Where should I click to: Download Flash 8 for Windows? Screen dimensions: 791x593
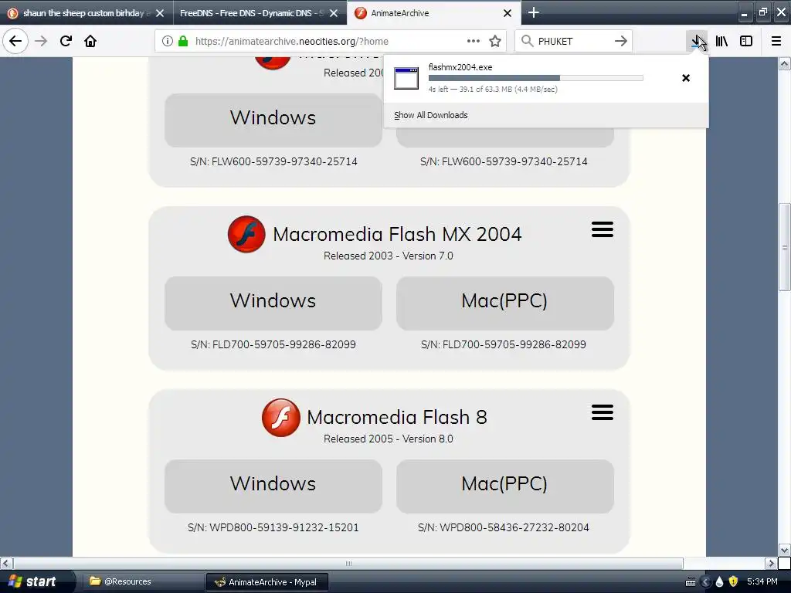[273, 486]
